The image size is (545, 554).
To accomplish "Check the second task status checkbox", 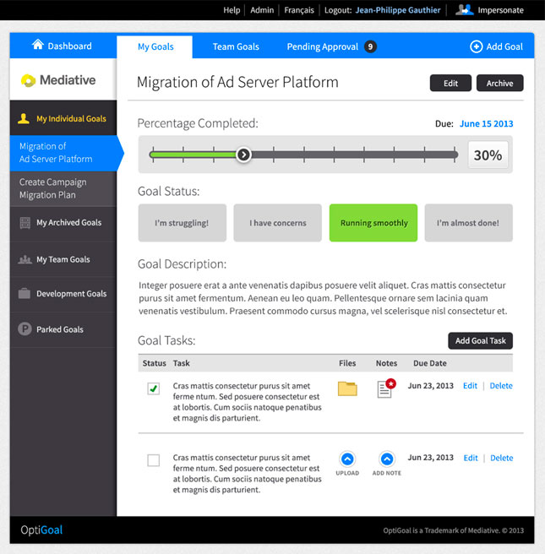I will [x=154, y=460].
